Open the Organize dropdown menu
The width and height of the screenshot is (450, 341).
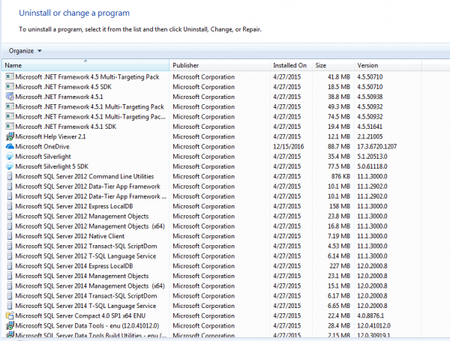click(x=25, y=51)
